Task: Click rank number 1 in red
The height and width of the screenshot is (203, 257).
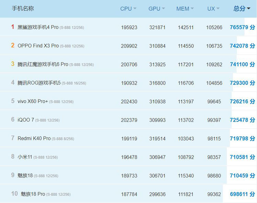Action: [13, 27]
